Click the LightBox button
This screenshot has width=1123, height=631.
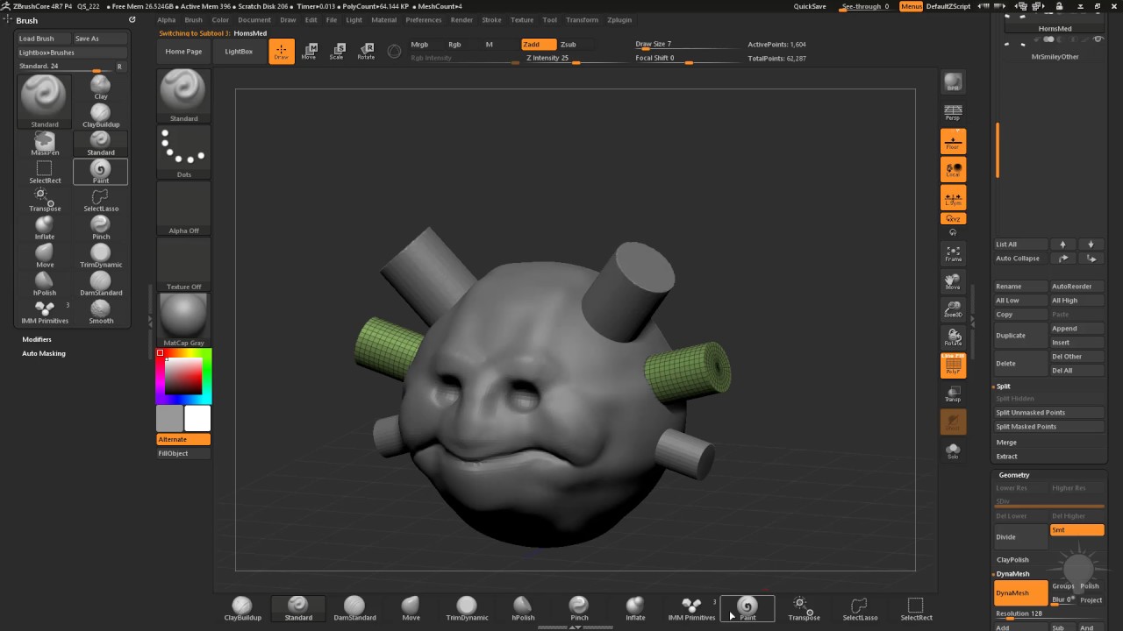pyautogui.click(x=239, y=52)
